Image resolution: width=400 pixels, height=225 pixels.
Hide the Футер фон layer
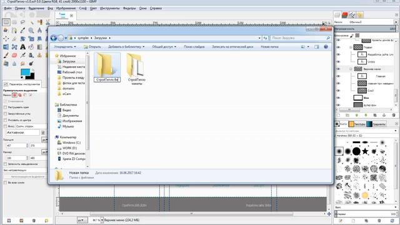point(338,105)
